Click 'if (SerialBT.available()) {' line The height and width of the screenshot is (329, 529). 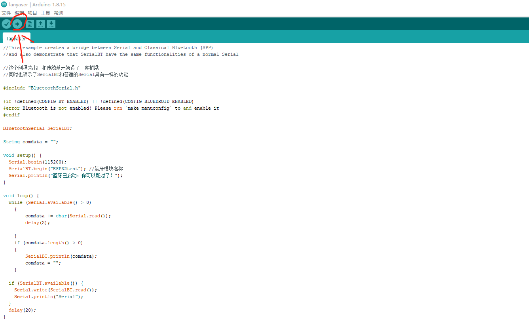(x=46, y=283)
